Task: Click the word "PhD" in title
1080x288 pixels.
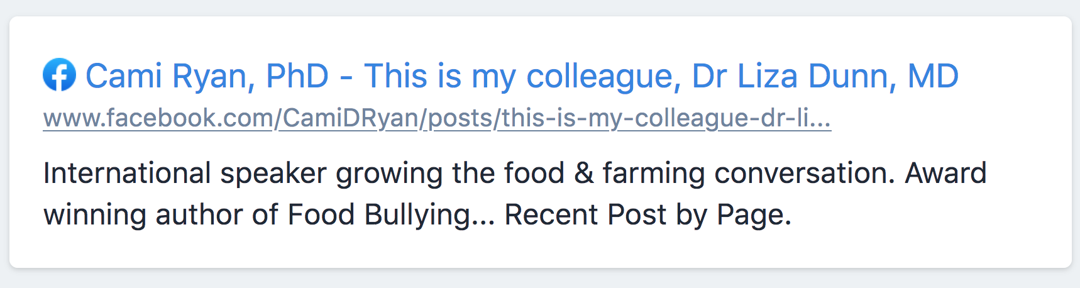Action: click(x=297, y=76)
